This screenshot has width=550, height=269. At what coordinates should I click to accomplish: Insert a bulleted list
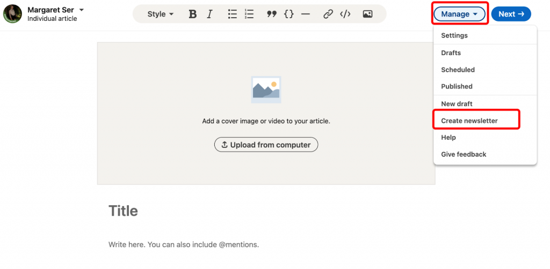[x=232, y=14]
